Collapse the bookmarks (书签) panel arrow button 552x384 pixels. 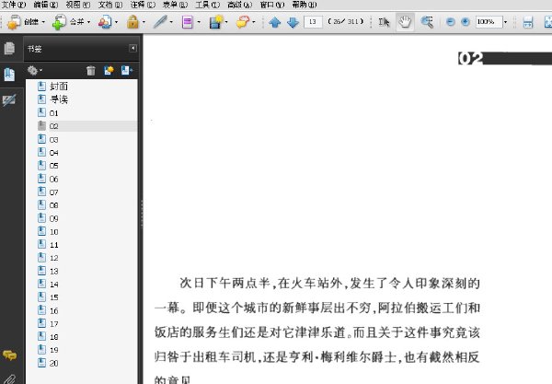(x=132, y=48)
